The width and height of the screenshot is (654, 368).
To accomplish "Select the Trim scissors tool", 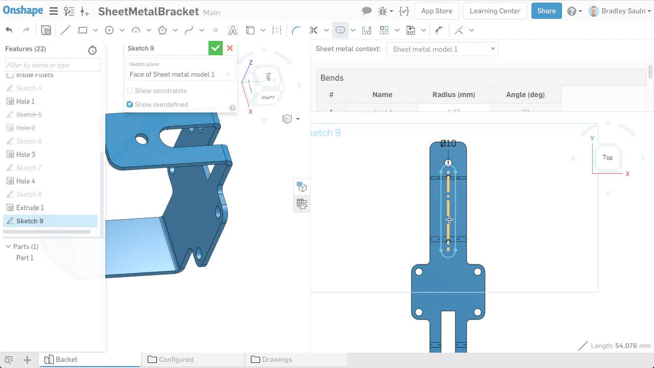I will click(x=314, y=30).
